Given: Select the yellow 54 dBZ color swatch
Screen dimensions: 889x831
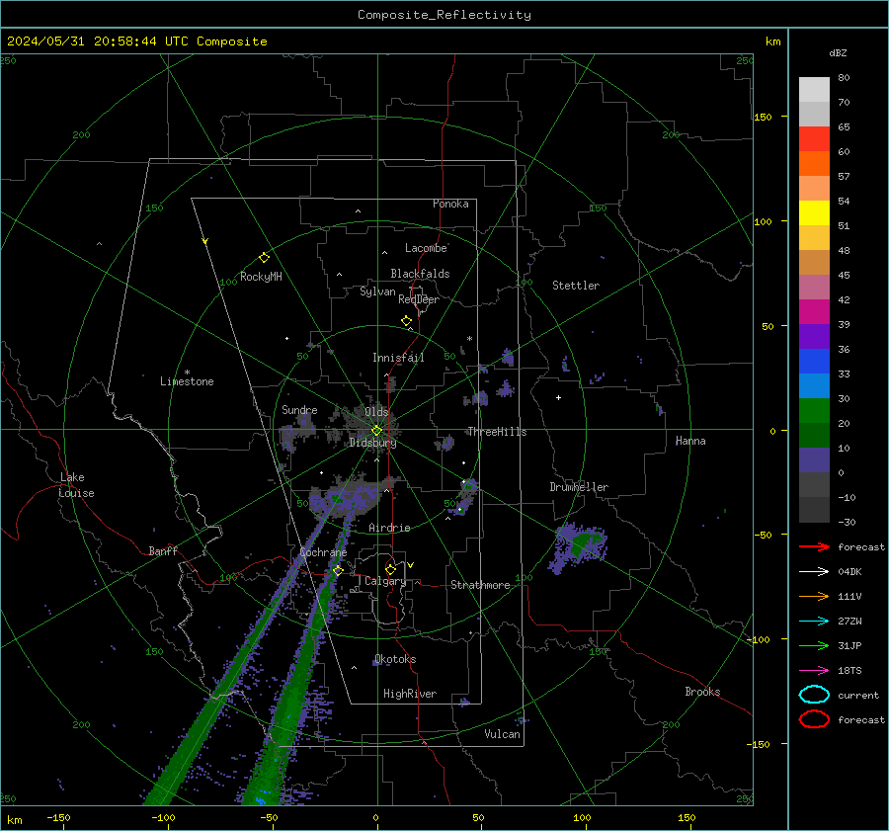Looking at the screenshot, I should click(x=814, y=212).
